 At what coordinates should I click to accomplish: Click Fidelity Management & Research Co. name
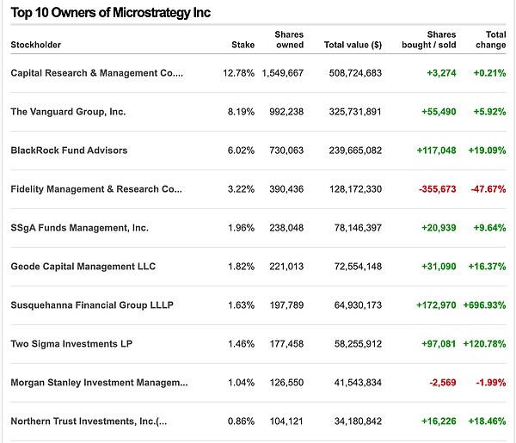(96, 189)
